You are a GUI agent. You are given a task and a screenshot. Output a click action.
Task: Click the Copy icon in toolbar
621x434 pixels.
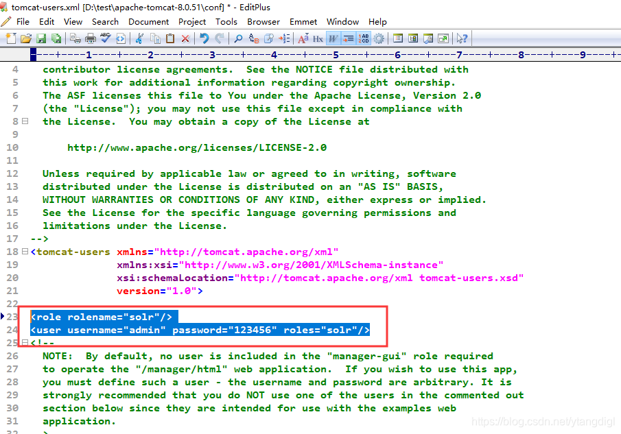tap(155, 38)
